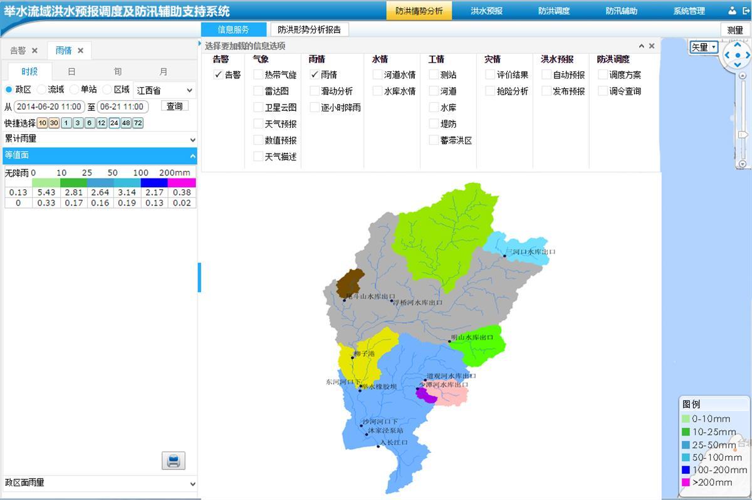Close the 雨情 tab
752x500 pixels.
coord(81,51)
